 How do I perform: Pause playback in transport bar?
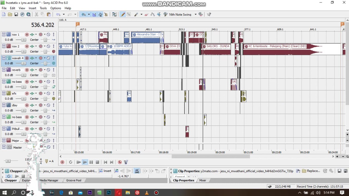tap(91, 162)
